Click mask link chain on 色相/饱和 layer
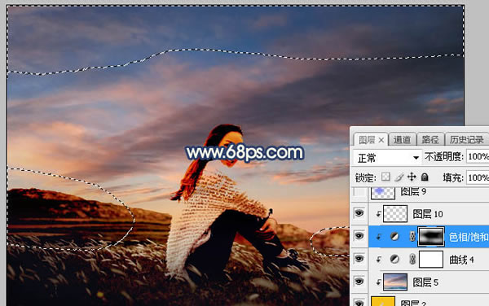The height and width of the screenshot is (306, 489). click(412, 237)
